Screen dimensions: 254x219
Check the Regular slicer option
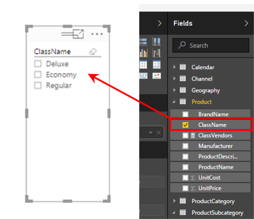pos(38,85)
